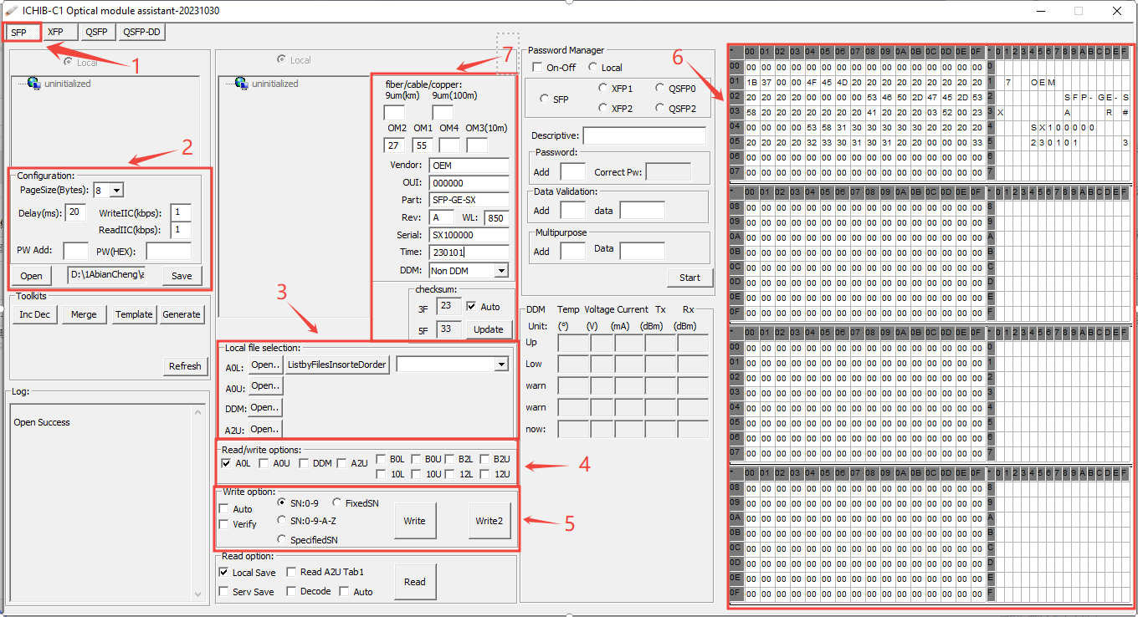Check the Decode box in Read option
This screenshot has height=617, width=1138.
coord(290,591)
